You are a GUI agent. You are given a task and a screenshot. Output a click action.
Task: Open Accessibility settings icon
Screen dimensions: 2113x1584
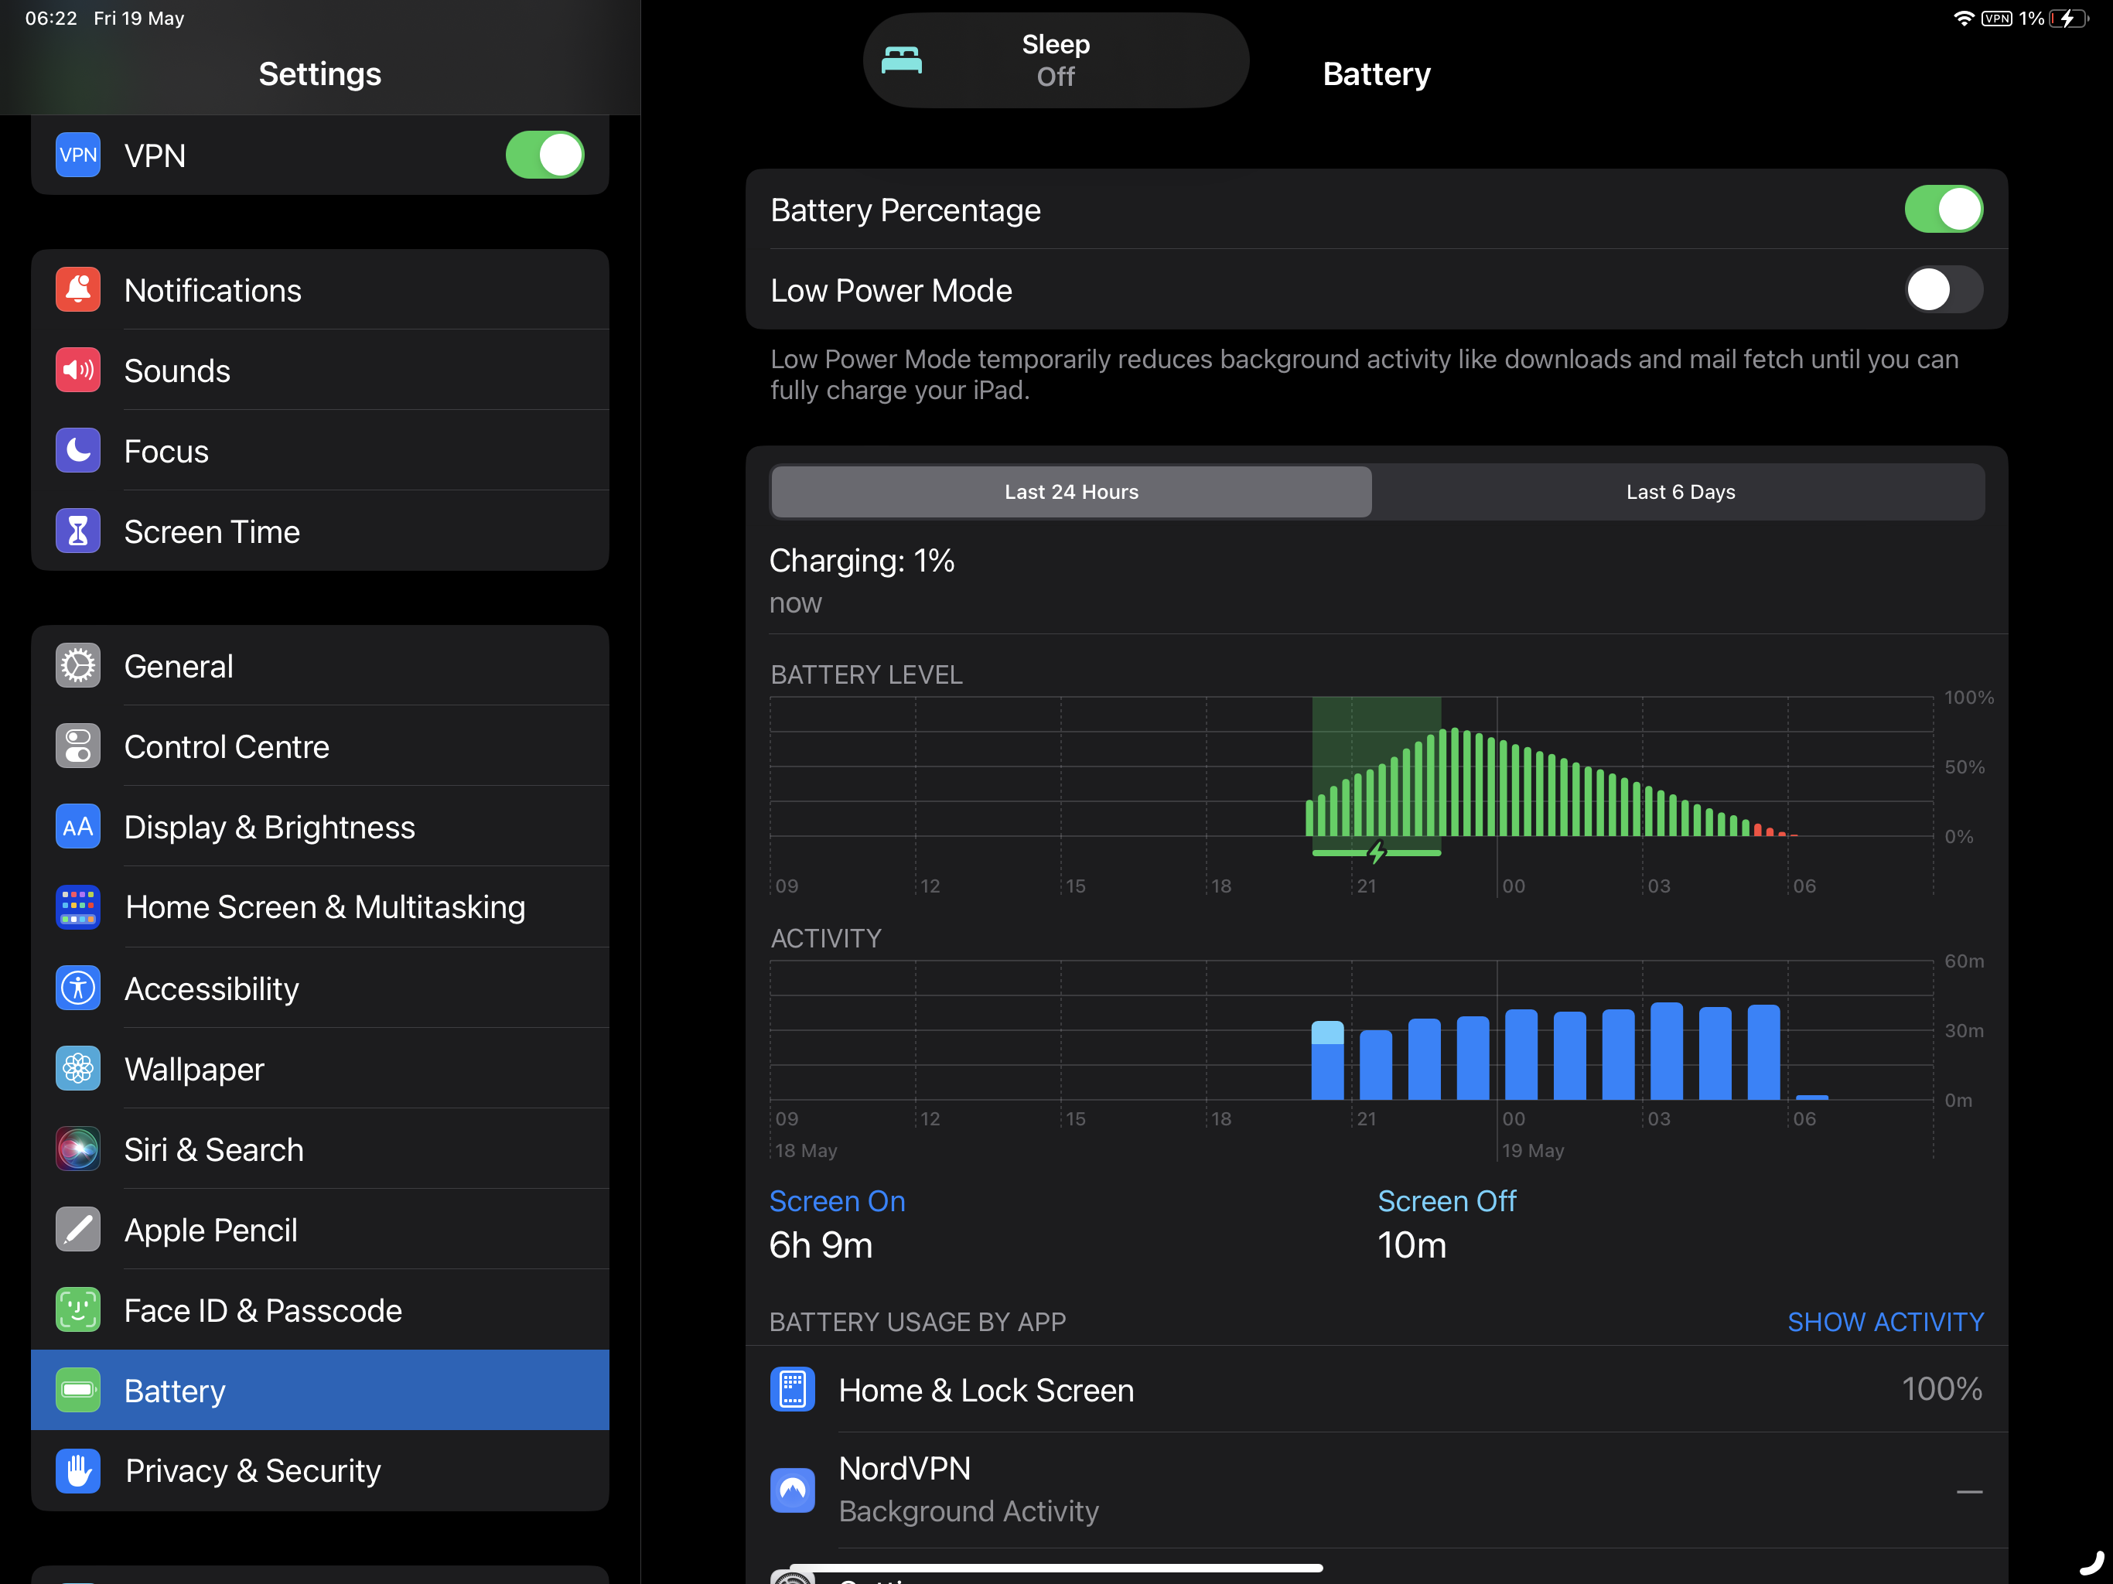[77, 988]
